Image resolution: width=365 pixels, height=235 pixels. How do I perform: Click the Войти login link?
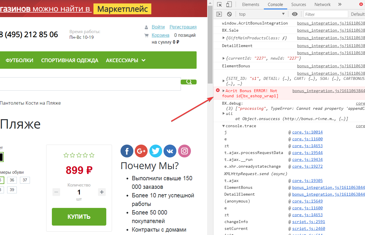(x=158, y=27)
